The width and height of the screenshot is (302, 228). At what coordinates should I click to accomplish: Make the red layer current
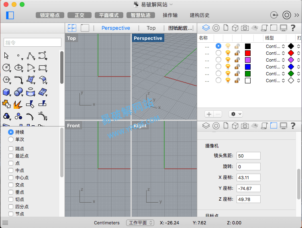click(x=218, y=53)
